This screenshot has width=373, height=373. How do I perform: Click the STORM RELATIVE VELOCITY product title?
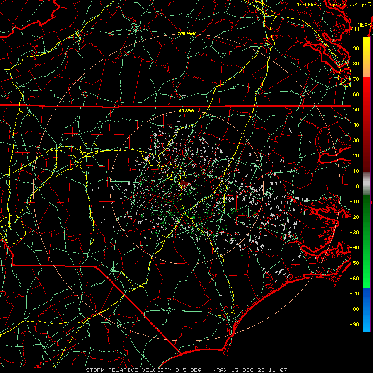[x=129, y=370]
